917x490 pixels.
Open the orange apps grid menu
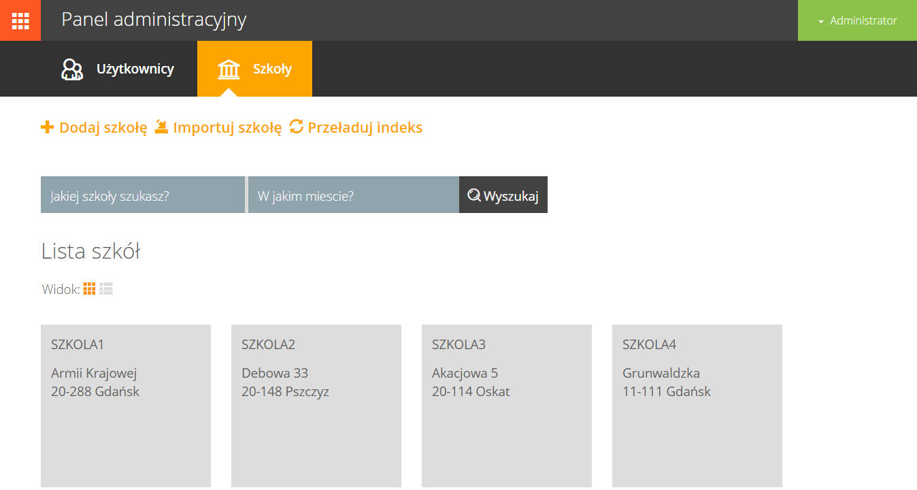[20, 20]
